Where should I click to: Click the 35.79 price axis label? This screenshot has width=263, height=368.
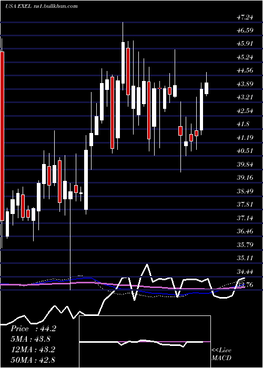245,244
